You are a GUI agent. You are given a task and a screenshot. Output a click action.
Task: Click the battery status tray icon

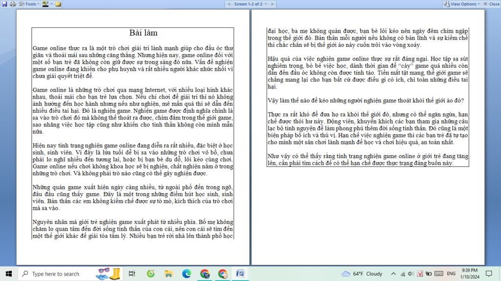pyautogui.click(x=429, y=274)
